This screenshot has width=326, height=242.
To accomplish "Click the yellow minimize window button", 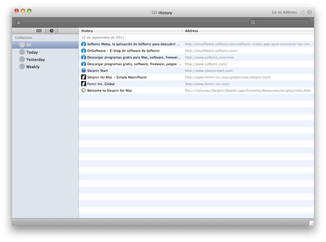I will click(23, 11).
